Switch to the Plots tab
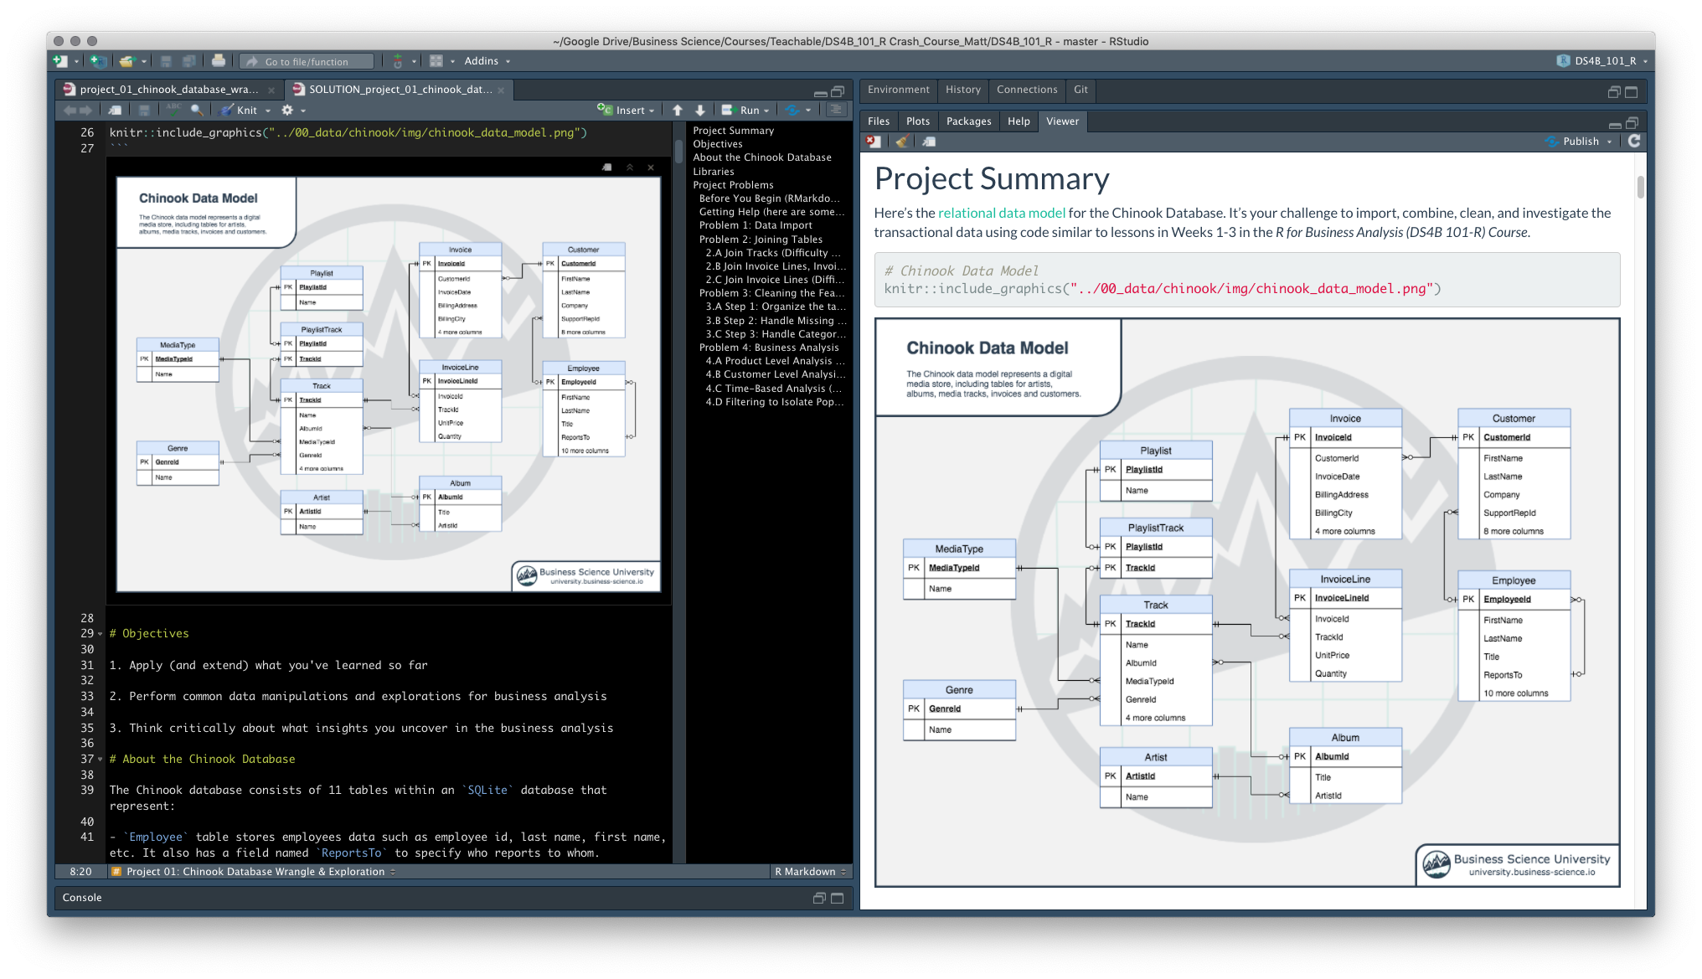This screenshot has height=979, width=1702. [x=918, y=121]
